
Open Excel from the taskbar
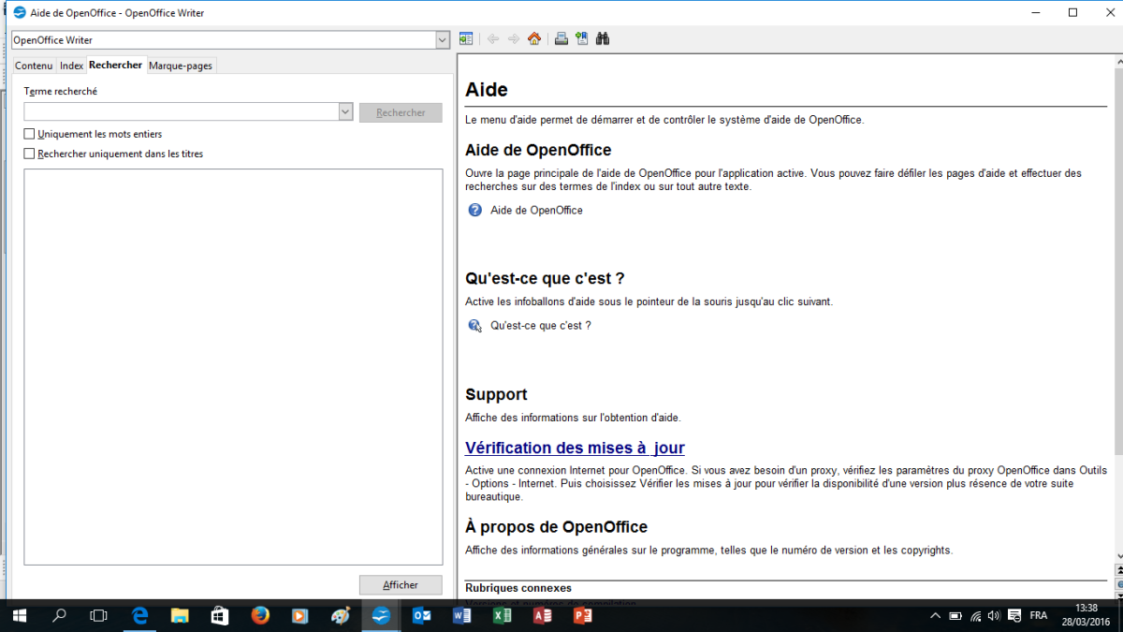[x=502, y=616]
